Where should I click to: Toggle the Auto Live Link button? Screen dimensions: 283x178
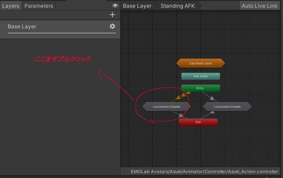pyautogui.click(x=259, y=6)
